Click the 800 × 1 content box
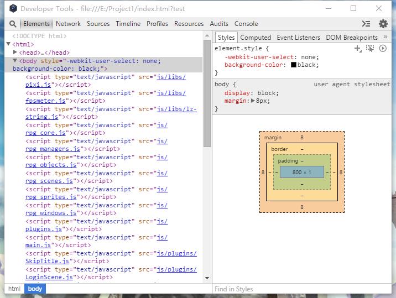Viewport: 396px width, 298px height. (x=302, y=172)
